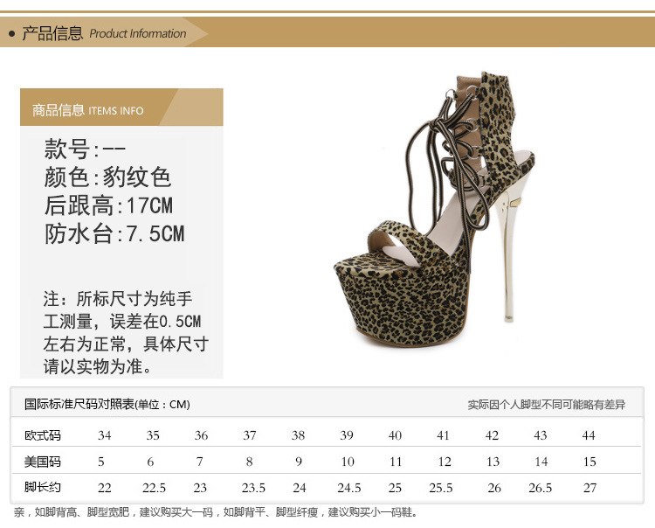Click European size 41 cell

click(443, 435)
